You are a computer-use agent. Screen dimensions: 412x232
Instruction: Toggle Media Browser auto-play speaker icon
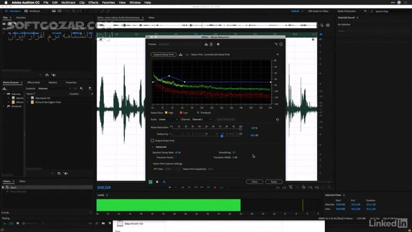[x=66, y=173]
